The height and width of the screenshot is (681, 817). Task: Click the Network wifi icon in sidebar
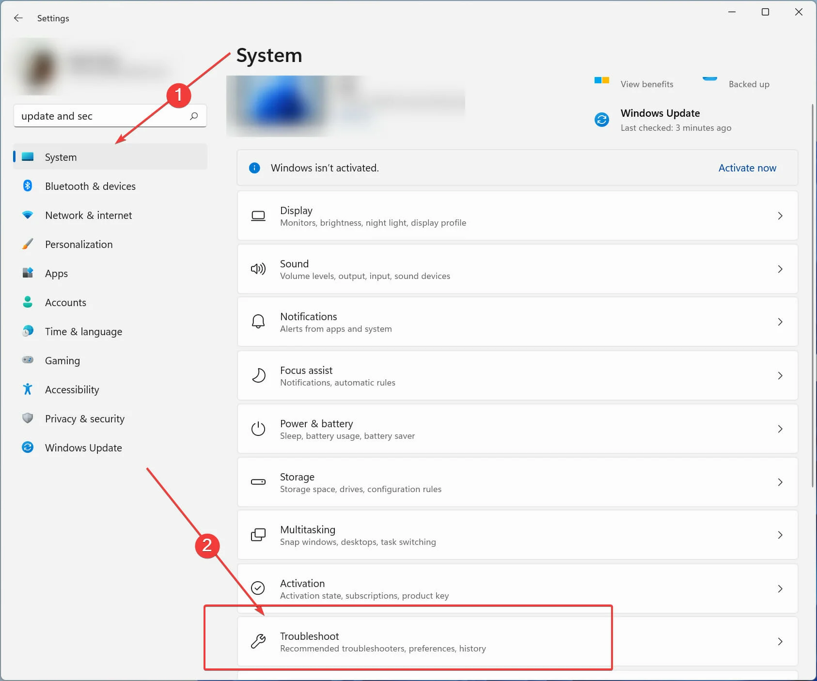(28, 215)
